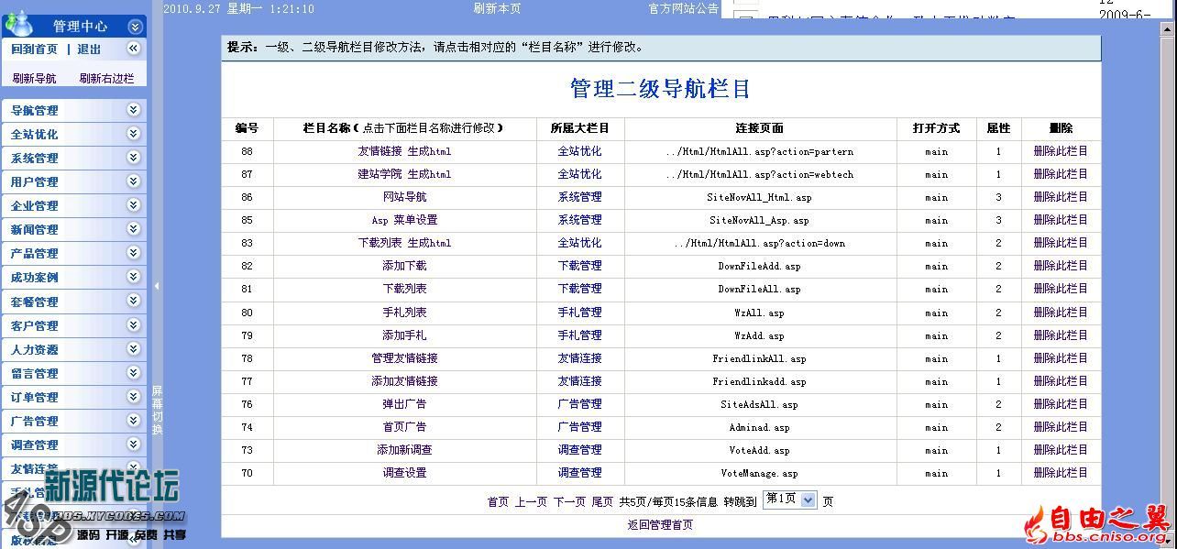Click chevron icon beside 人力资源
The image size is (1177, 549).
[134, 349]
